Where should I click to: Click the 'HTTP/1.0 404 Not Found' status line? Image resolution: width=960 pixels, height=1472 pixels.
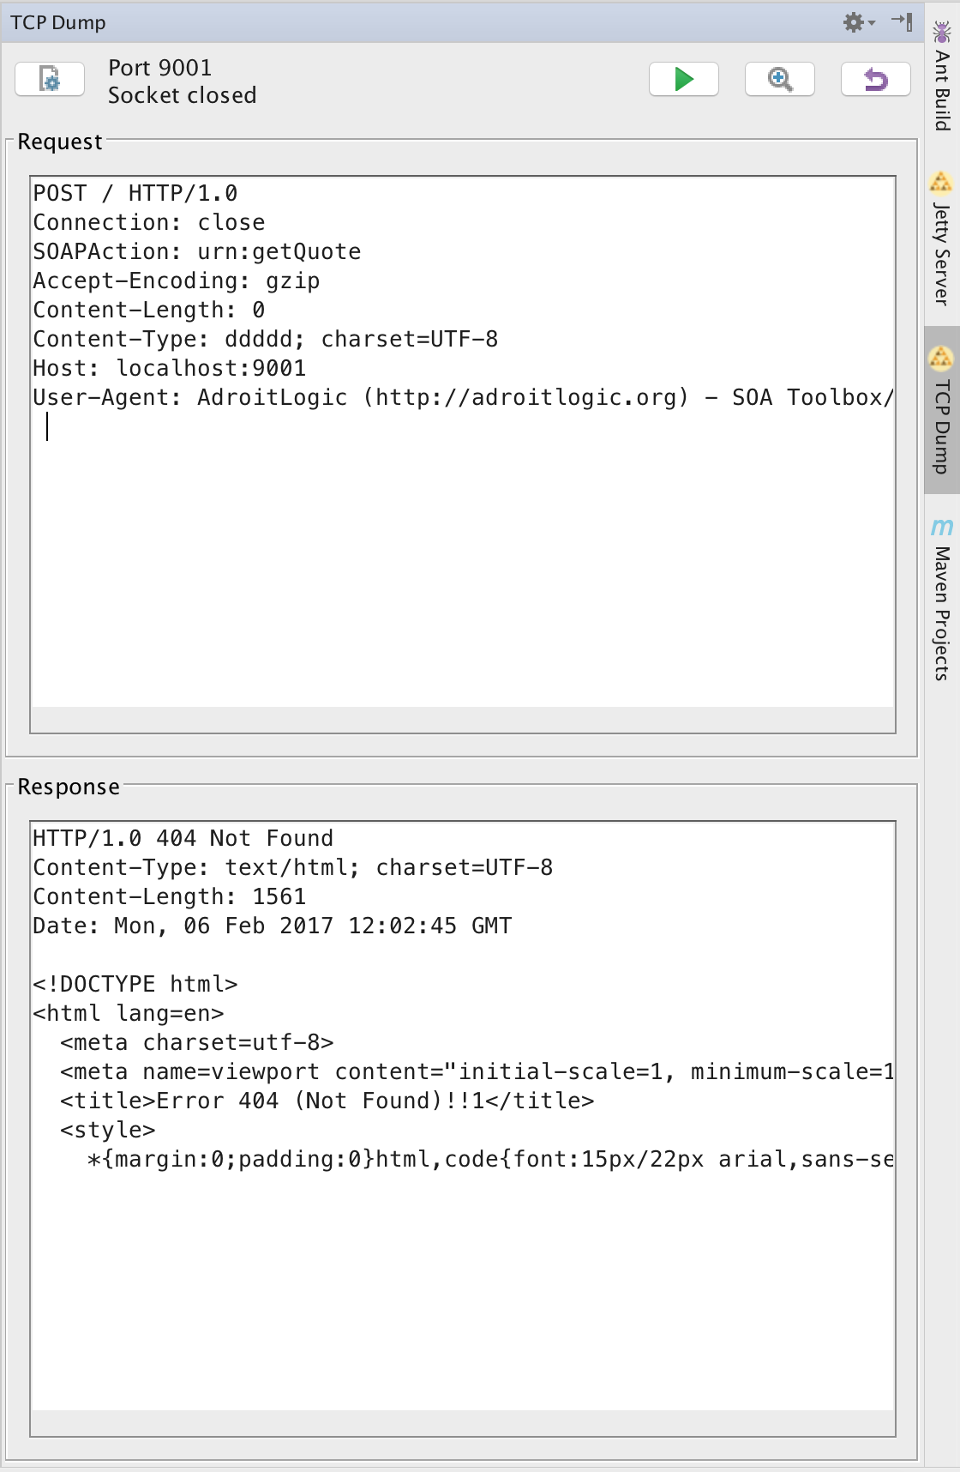tap(183, 838)
